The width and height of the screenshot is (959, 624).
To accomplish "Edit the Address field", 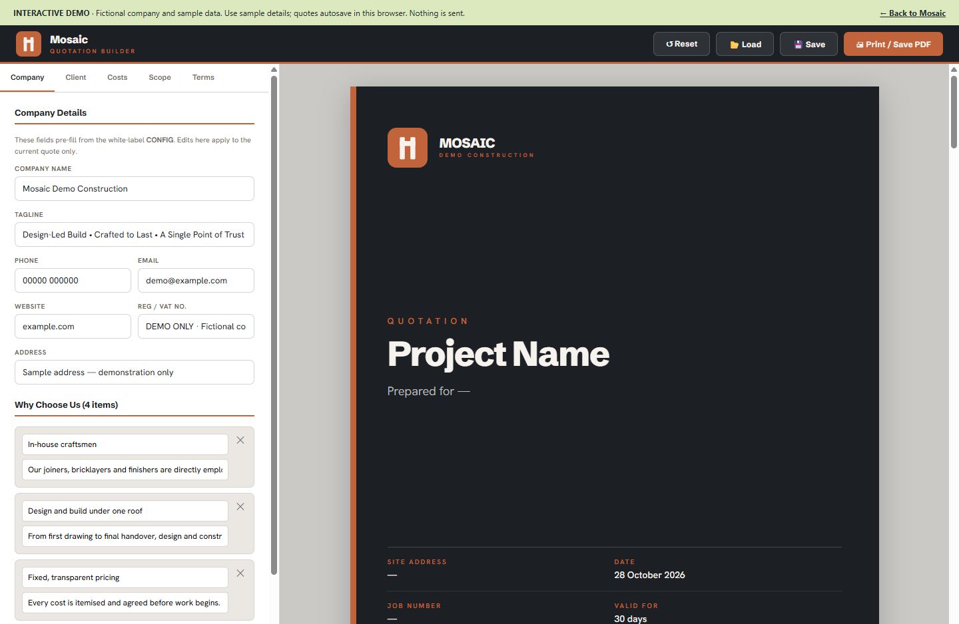I will (x=135, y=373).
